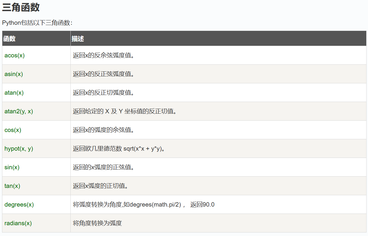The width and height of the screenshot is (368, 236).
Task: Open the hypot(x, y) function link
Action: [19, 149]
